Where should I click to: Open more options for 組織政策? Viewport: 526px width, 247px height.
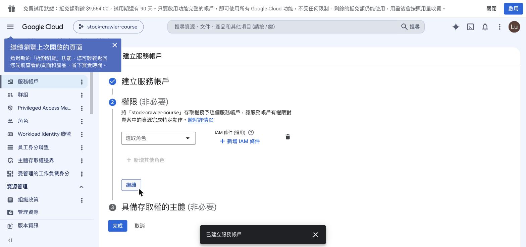point(82,200)
